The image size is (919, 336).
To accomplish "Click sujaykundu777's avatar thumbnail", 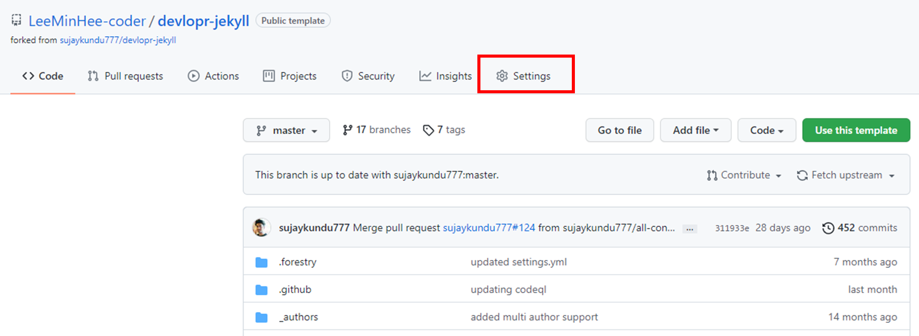I will tap(261, 227).
